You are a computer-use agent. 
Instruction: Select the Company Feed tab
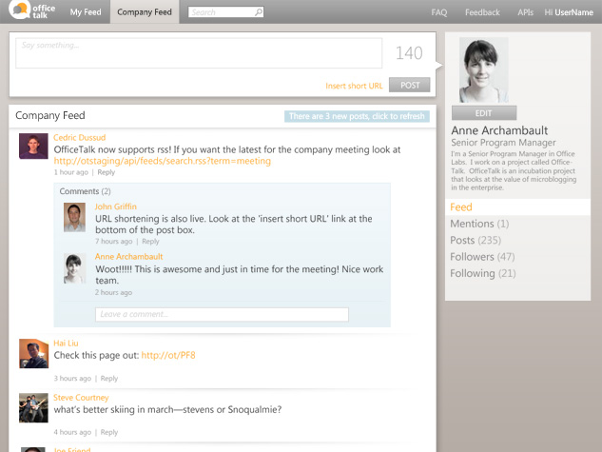pos(145,12)
